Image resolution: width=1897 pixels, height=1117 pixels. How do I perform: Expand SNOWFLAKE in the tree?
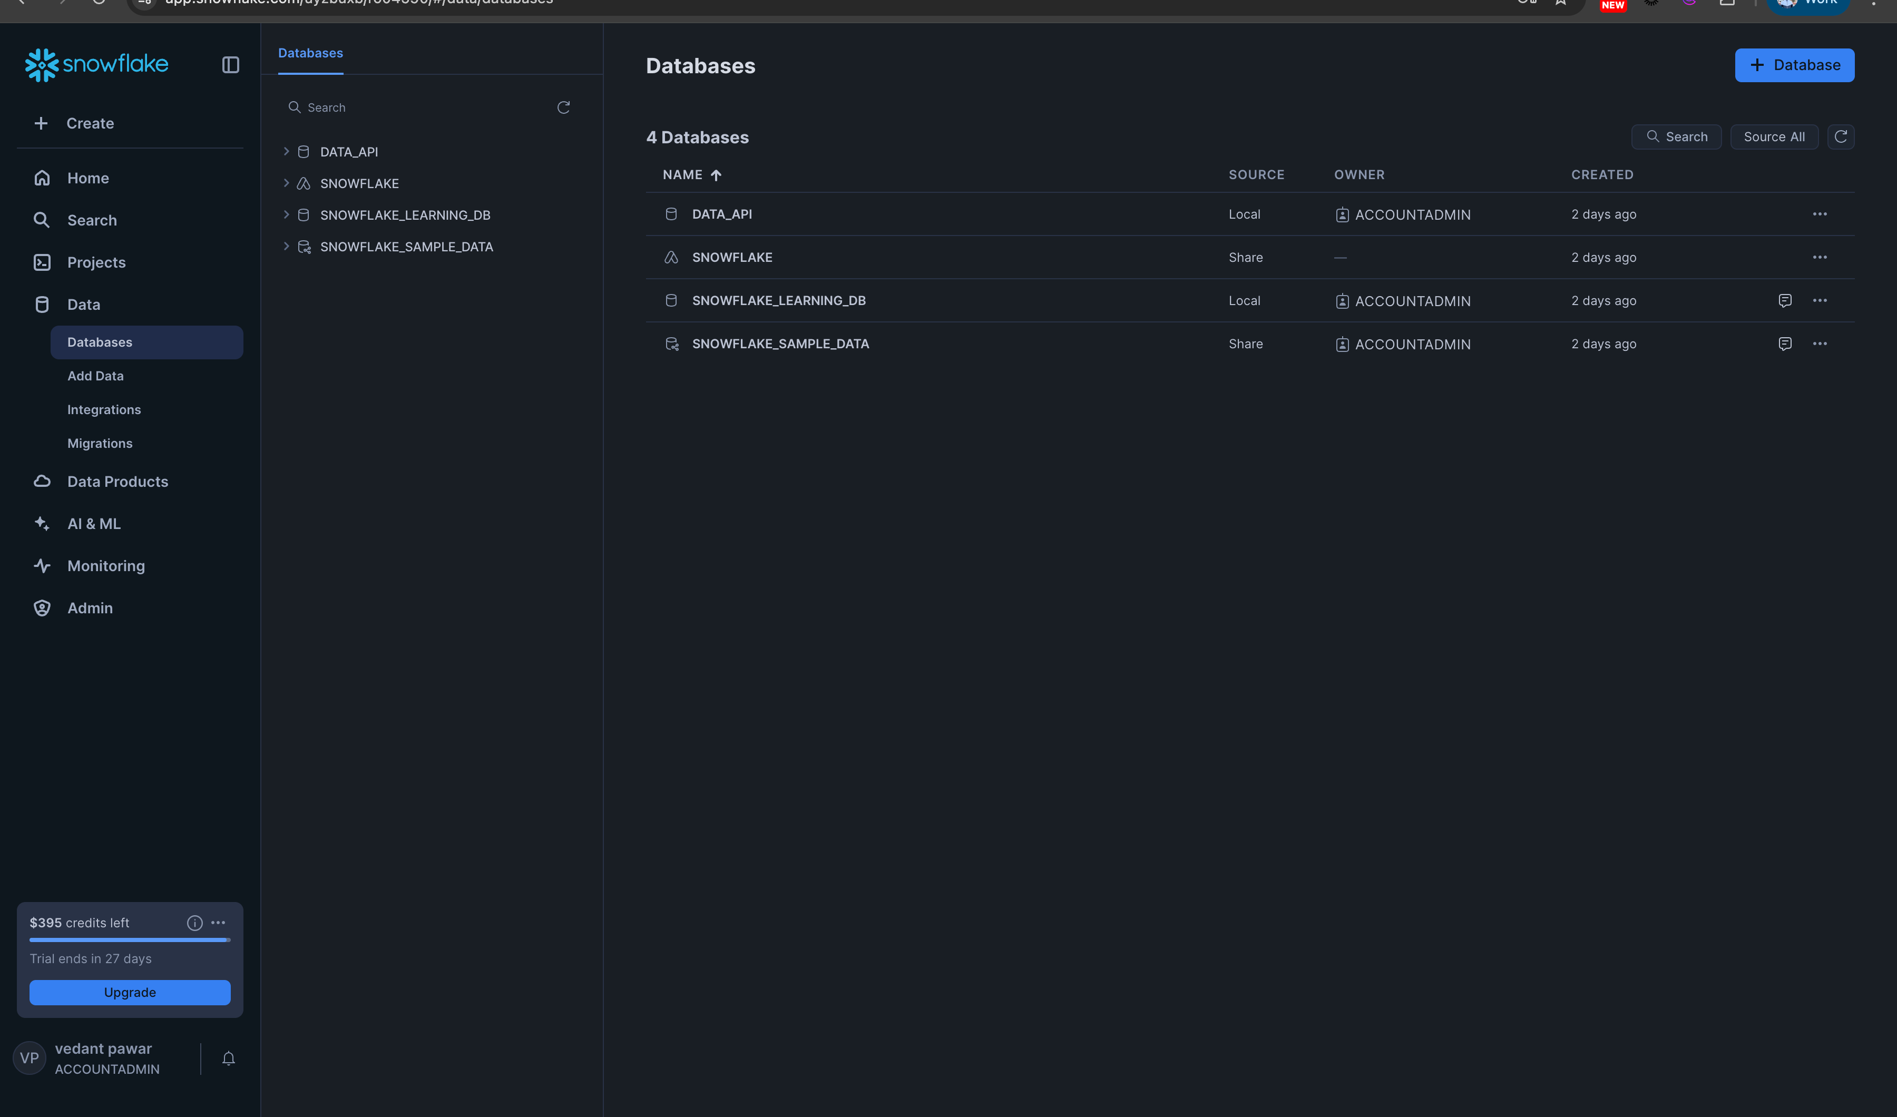coord(286,183)
